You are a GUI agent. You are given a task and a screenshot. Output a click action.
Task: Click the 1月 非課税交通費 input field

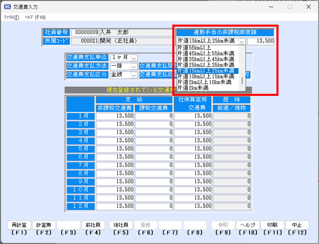click(115, 116)
